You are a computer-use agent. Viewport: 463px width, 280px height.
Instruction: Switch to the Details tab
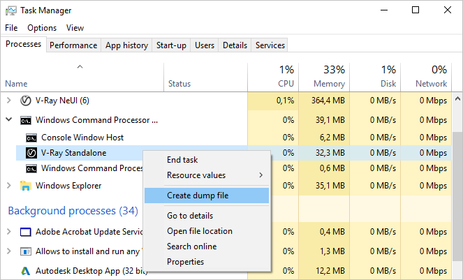point(235,45)
